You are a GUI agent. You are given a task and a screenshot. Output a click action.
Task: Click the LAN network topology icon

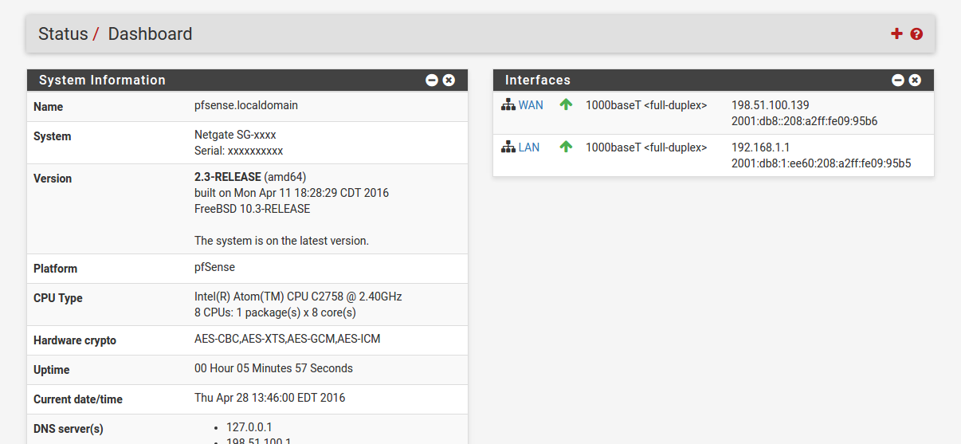click(508, 147)
